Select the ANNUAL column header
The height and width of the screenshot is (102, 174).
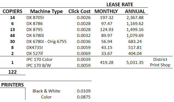click(135, 11)
